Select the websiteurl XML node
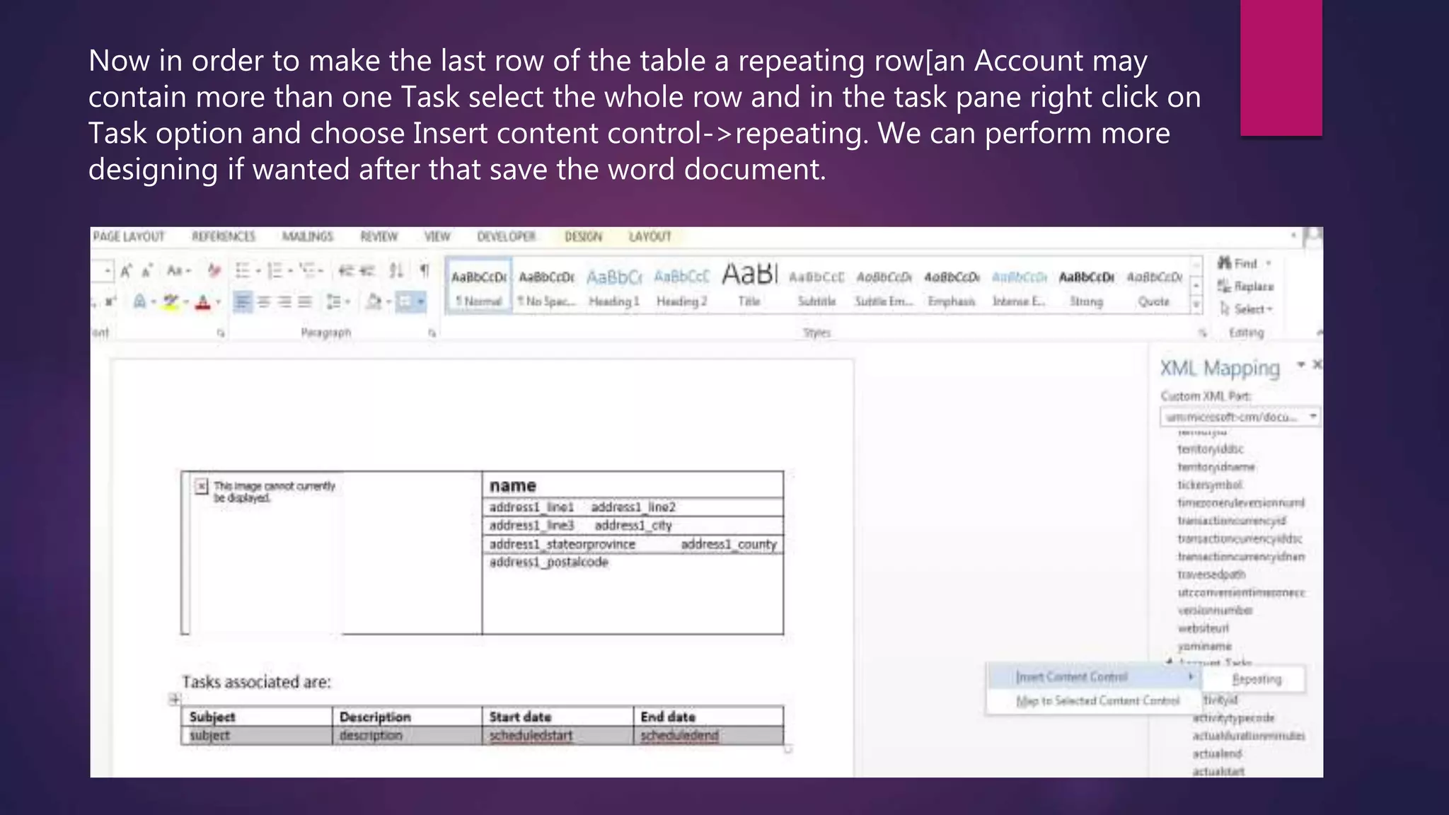Viewport: 1449px width, 815px height. tap(1203, 628)
